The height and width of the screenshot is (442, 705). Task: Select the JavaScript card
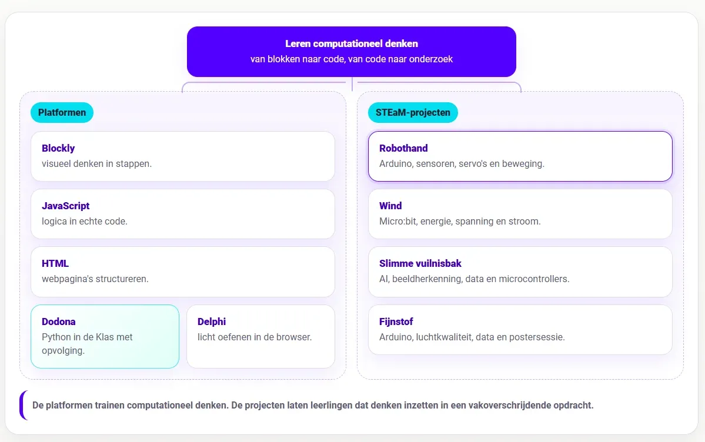pos(182,213)
